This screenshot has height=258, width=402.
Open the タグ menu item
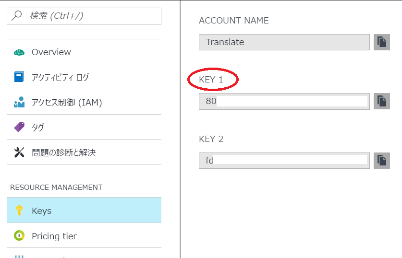(84, 127)
